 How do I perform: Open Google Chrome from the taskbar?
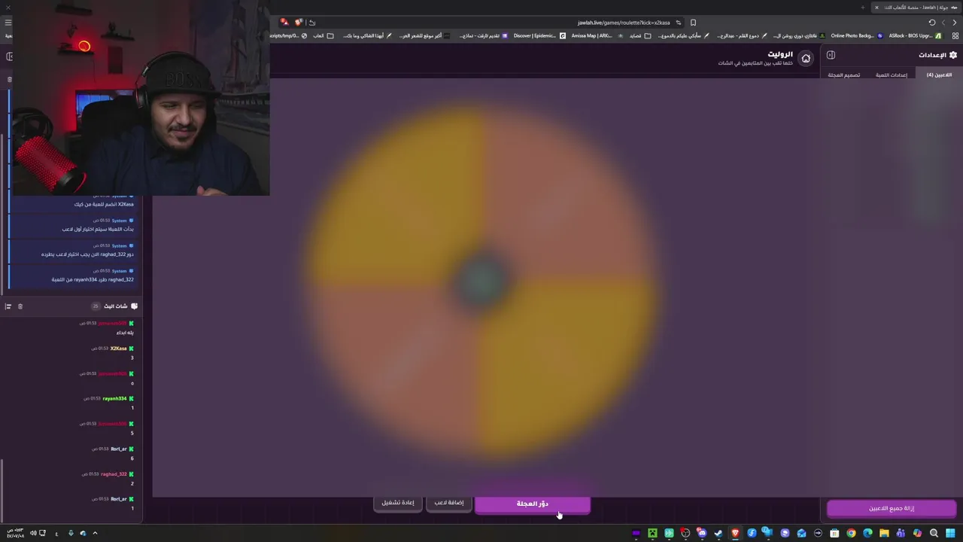(851, 533)
